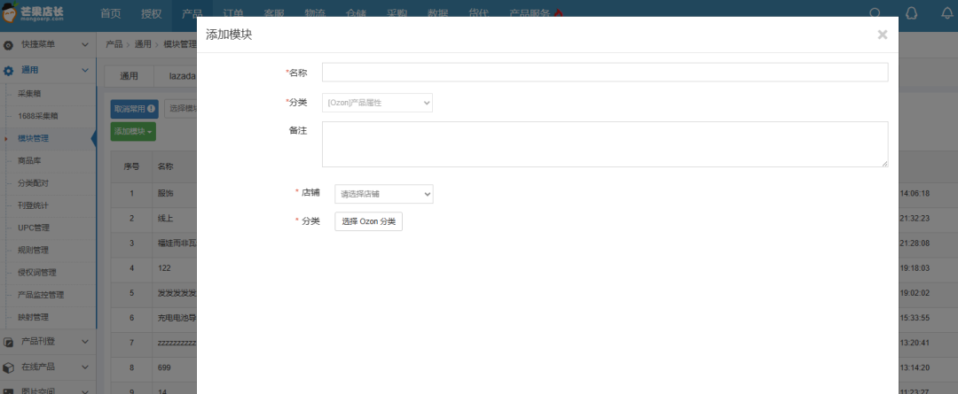958x394 pixels.
Task: Open 商品库 in sidebar
Action: tap(29, 160)
